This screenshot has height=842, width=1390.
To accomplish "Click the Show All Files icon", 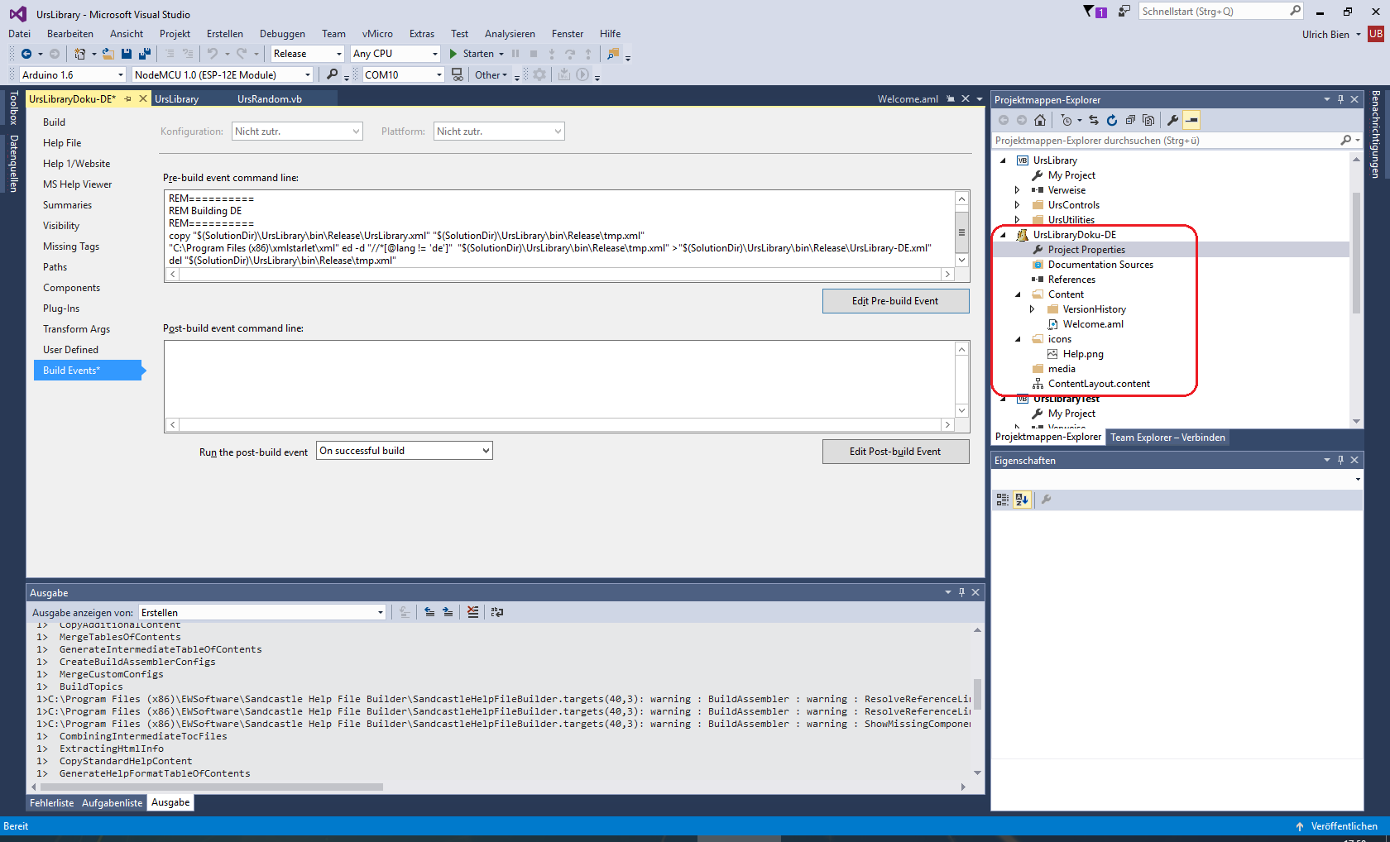I will click(x=1148, y=120).
